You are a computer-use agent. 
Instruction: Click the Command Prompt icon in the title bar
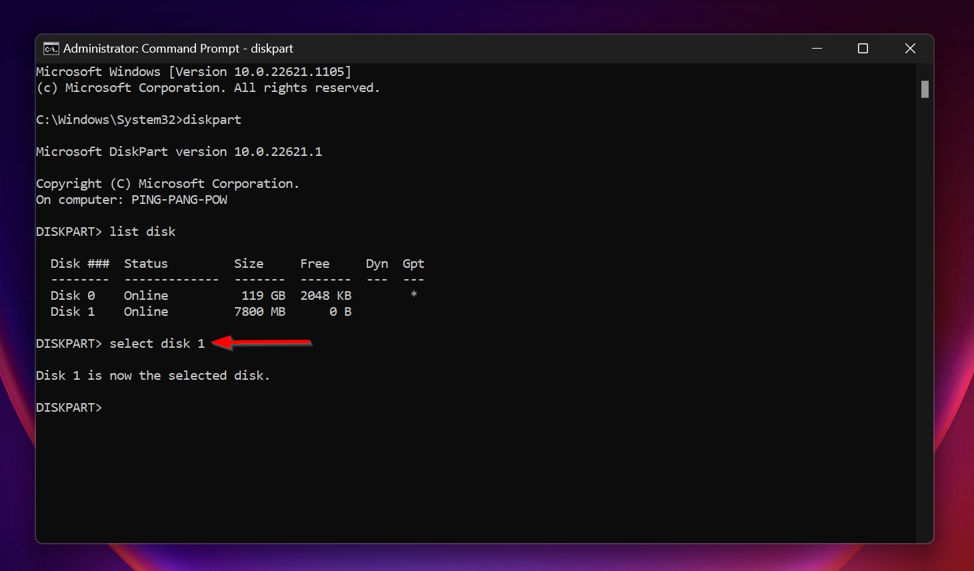(51, 49)
